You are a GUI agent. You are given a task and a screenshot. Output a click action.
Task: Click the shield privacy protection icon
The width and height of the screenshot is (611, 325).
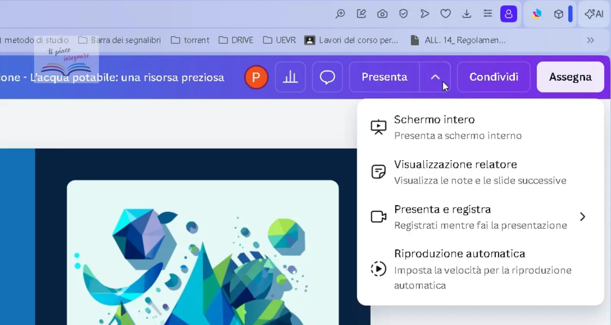403,14
